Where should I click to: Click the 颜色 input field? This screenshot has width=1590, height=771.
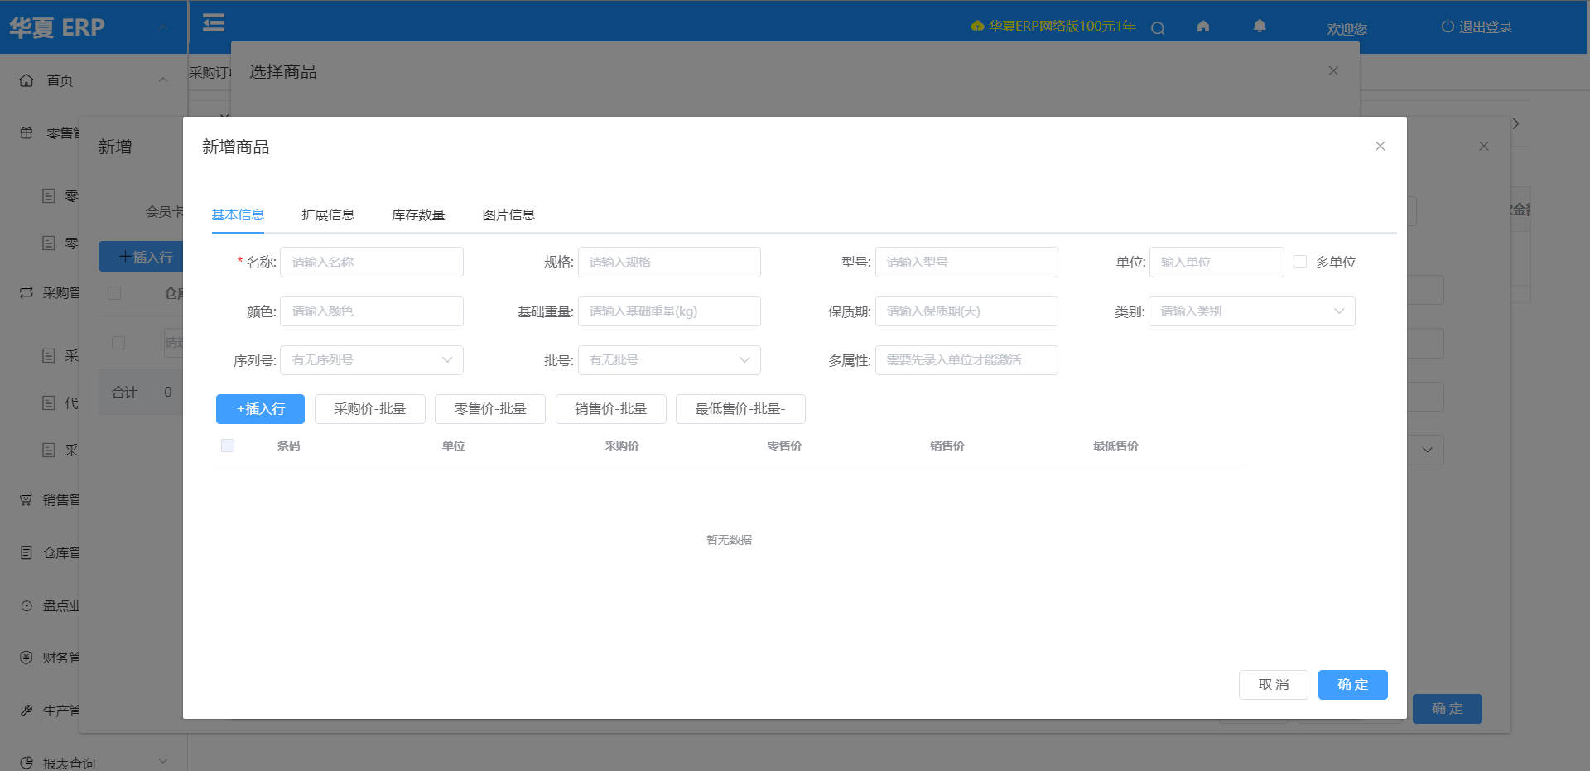tap(372, 311)
